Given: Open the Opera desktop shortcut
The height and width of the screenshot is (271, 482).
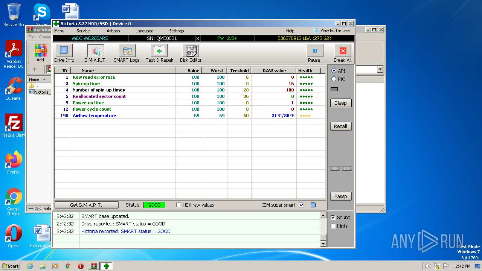Looking at the screenshot, I should coord(14,236).
